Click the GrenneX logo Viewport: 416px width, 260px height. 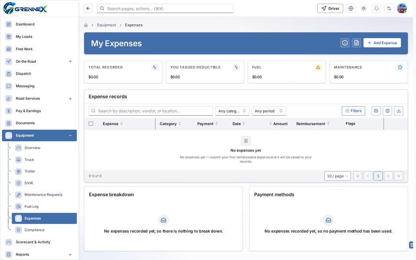pyautogui.click(x=25, y=8)
